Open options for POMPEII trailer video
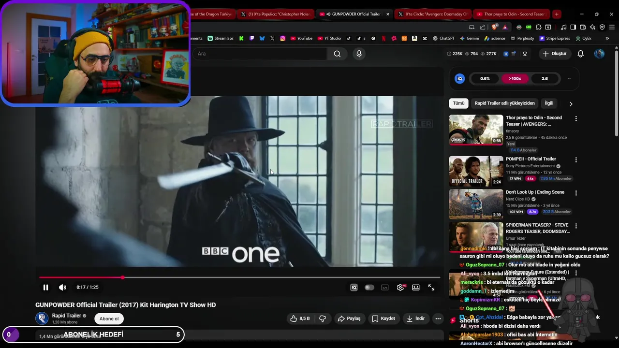Image resolution: width=619 pixels, height=348 pixels. pyautogui.click(x=576, y=159)
